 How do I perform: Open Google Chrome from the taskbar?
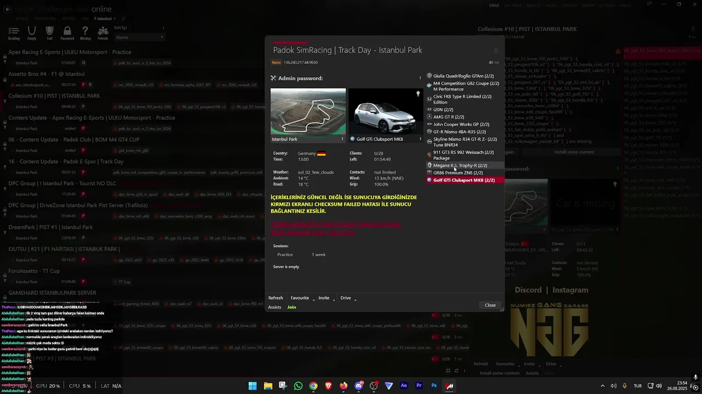[x=313, y=386]
